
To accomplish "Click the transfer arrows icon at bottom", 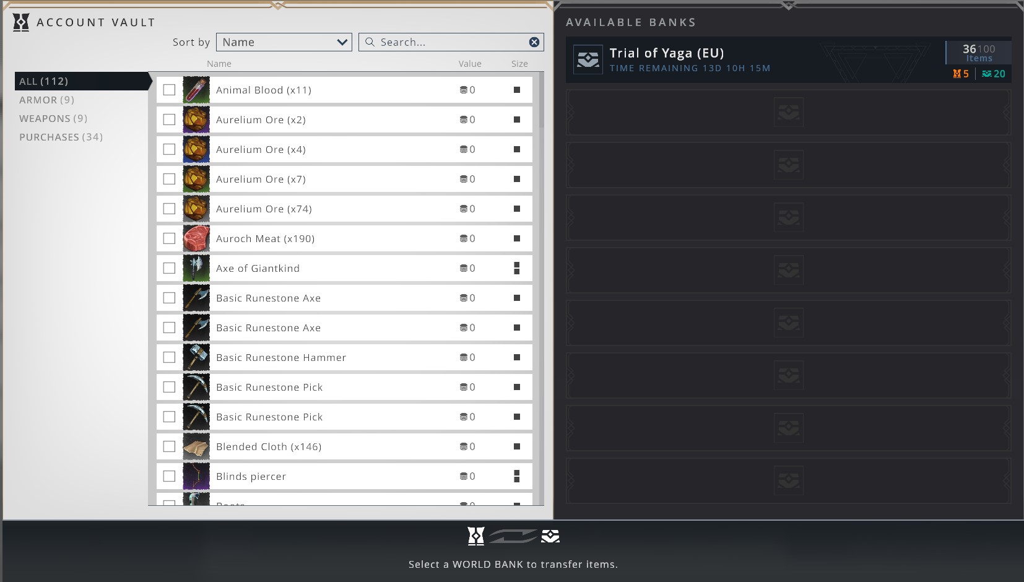I will (x=513, y=536).
